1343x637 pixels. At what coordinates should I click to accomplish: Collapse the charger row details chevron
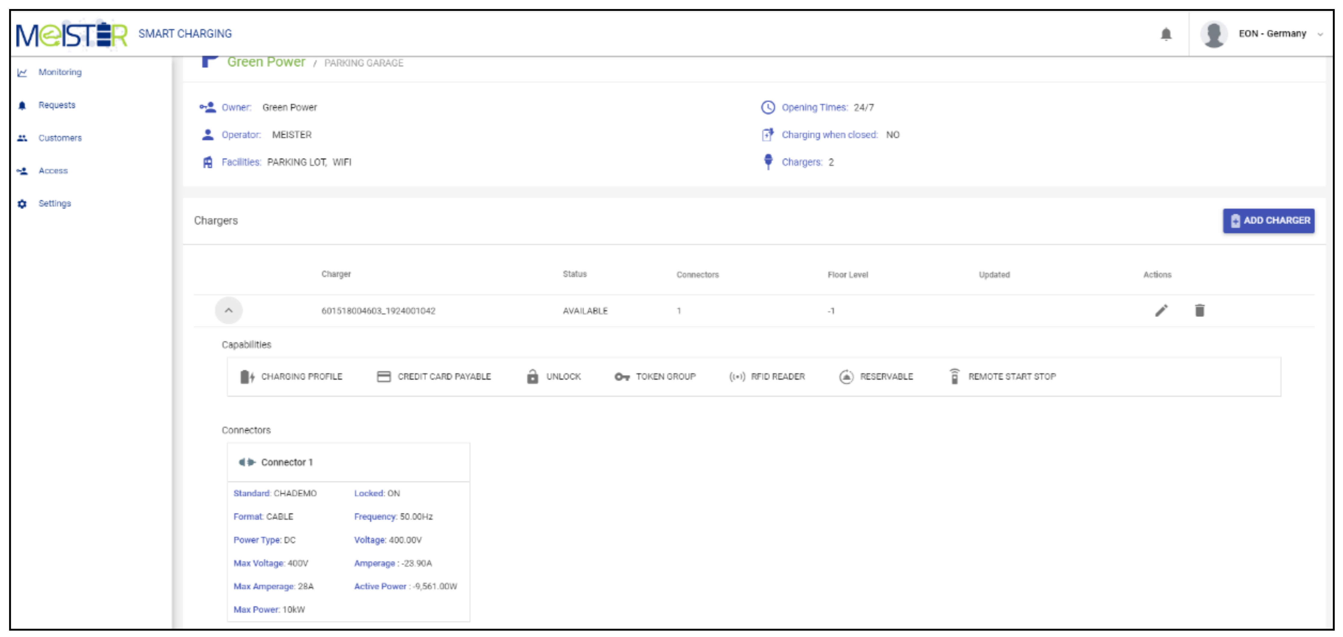[x=228, y=311]
